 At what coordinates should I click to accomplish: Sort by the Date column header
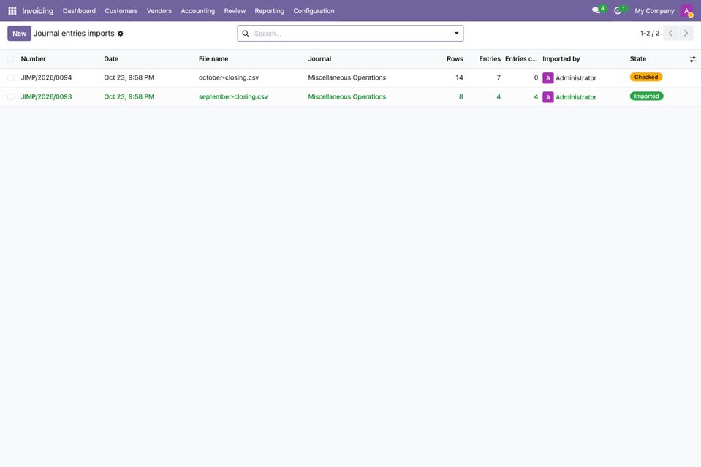coord(111,59)
